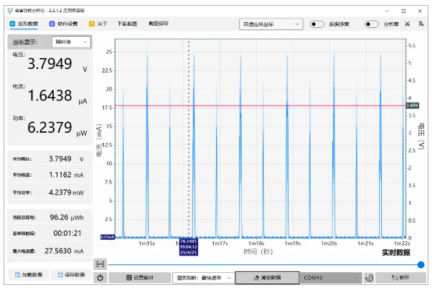
Task: Open the 波形数据 waveform data tab
Action: coord(24,24)
